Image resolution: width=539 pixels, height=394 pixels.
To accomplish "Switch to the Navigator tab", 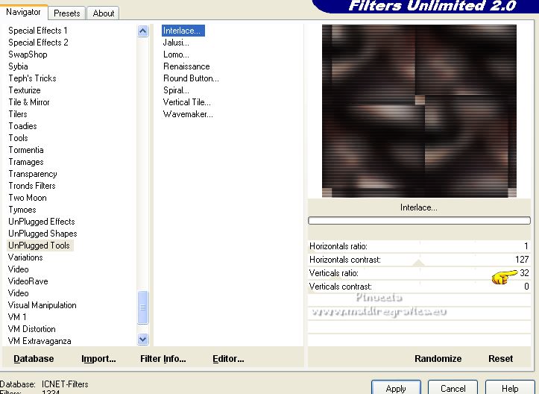I will (23, 12).
